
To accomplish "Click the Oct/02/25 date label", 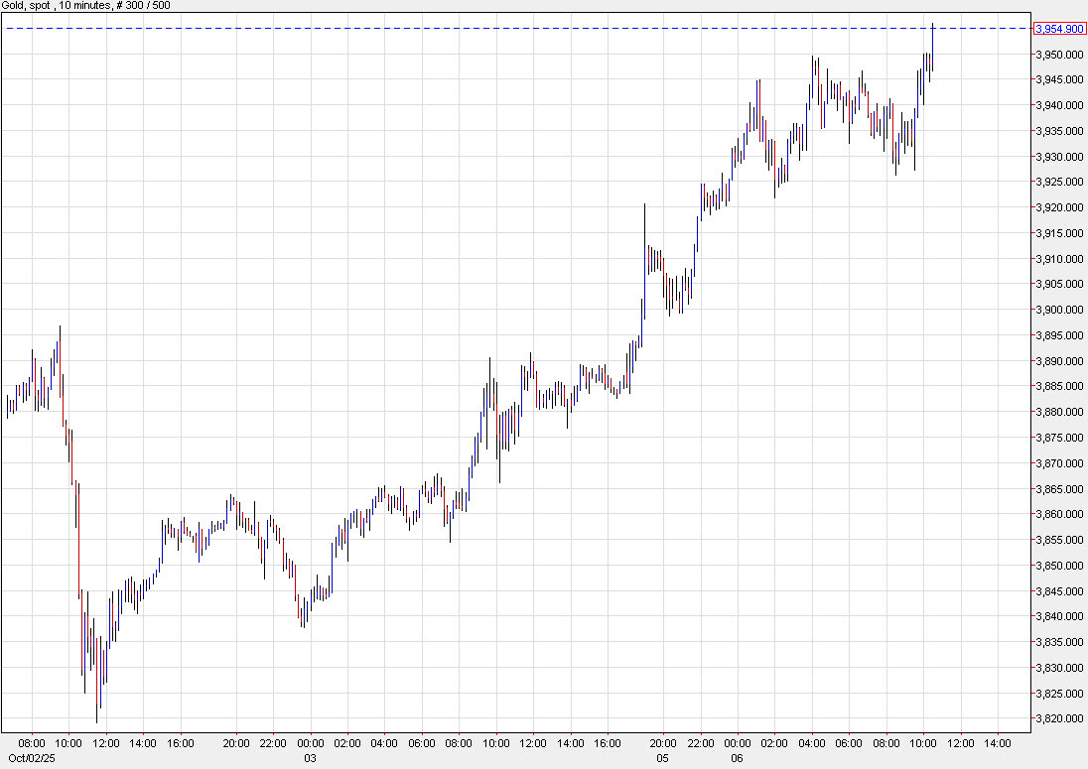I will (x=25, y=757).
